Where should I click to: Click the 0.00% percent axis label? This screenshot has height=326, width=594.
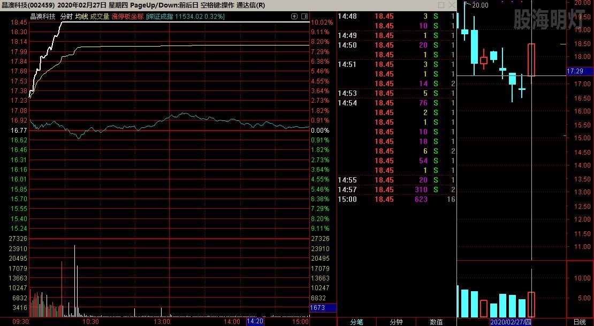320,131
